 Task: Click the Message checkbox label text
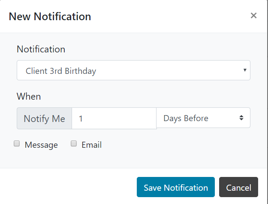(x=41, y=145)
